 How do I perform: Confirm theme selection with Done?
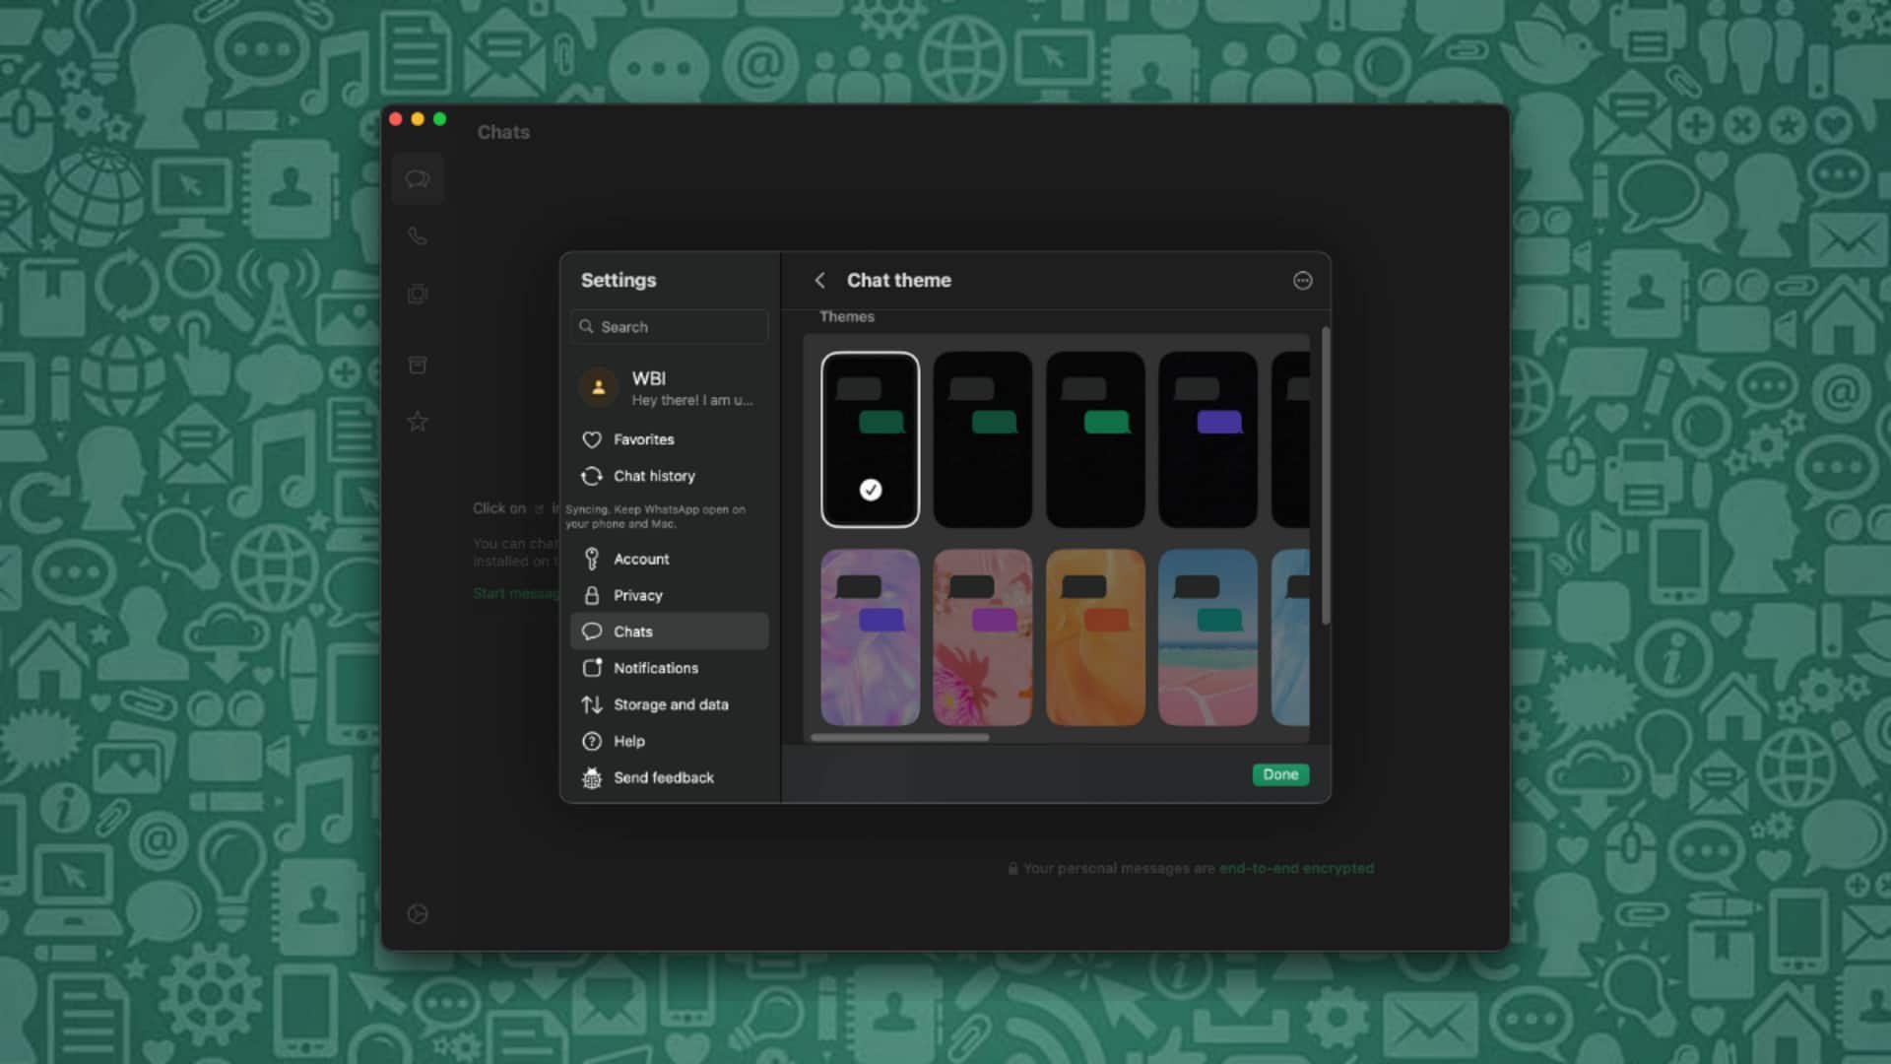tap(1279, 774)
